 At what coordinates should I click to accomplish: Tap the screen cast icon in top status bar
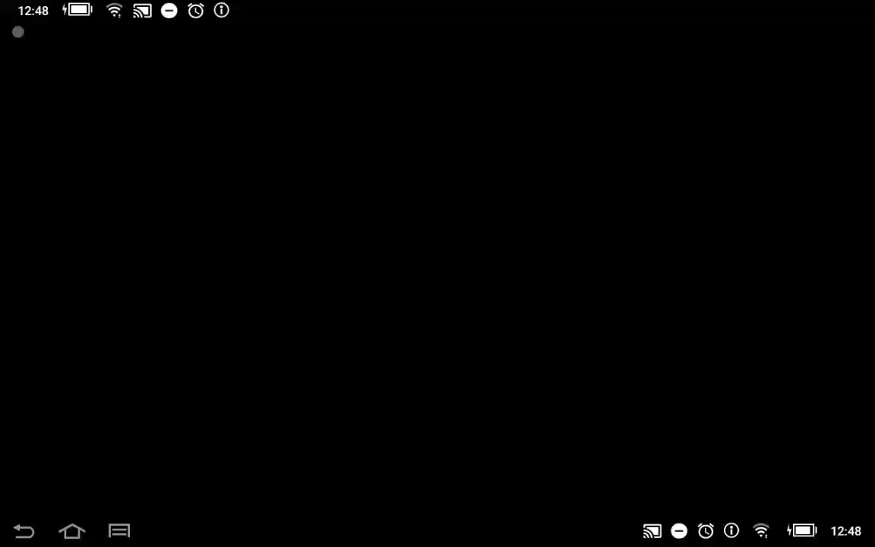[x=142, y=11]
